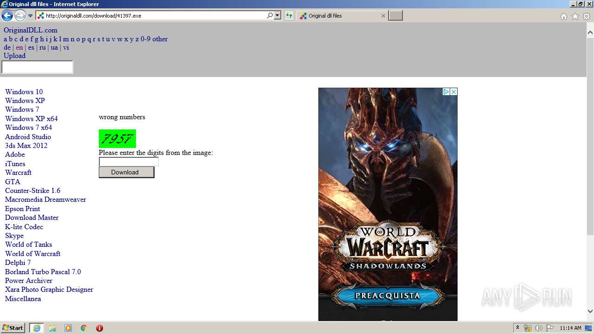Switch site language to de
This screenshot has width=594, height=334.
[x=7, y=47]
